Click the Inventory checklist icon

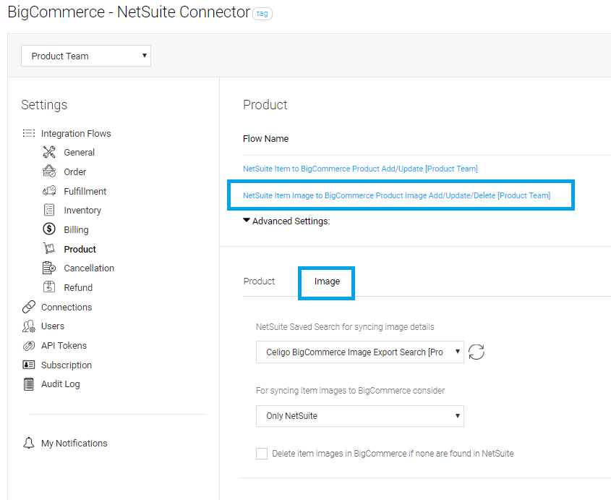coord(49,210)
